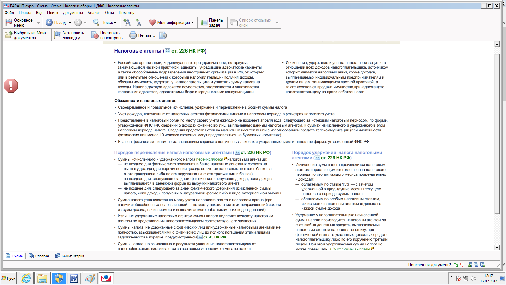This screenshot has height=285, width=506.
Task: Click the ГАРАНТ taskbar icon
Action: tap(106, 278)
